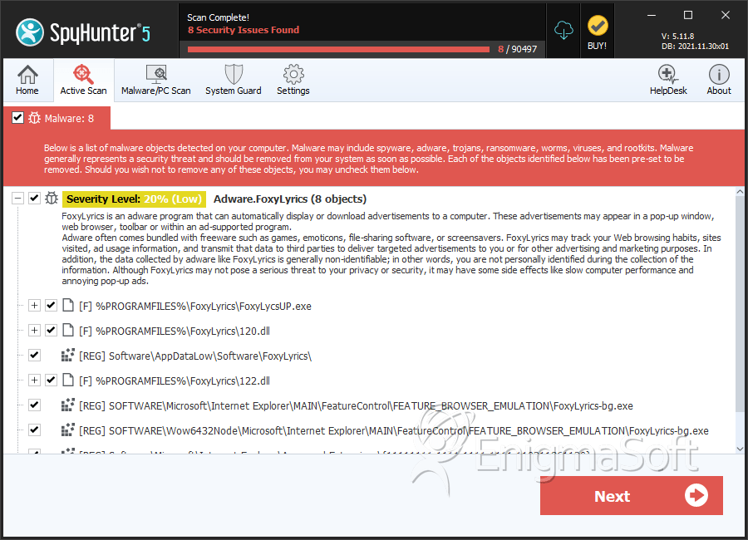Uncheck the FoxyLycsUP.exe file checkbox
Viewport: 748px width, 540px height.
(x=51, y=305)
